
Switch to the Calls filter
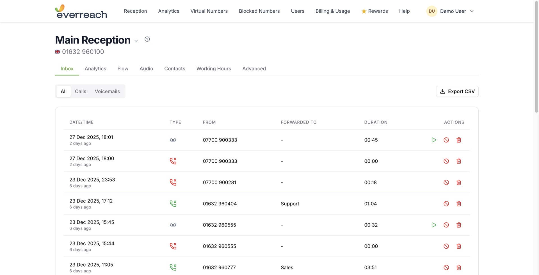click(81, 91)
